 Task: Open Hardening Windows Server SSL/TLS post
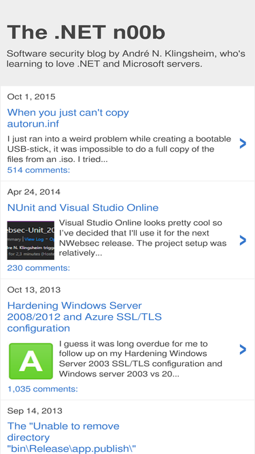(x=84, y=317)
